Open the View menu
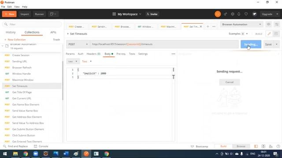 (17, 7)
